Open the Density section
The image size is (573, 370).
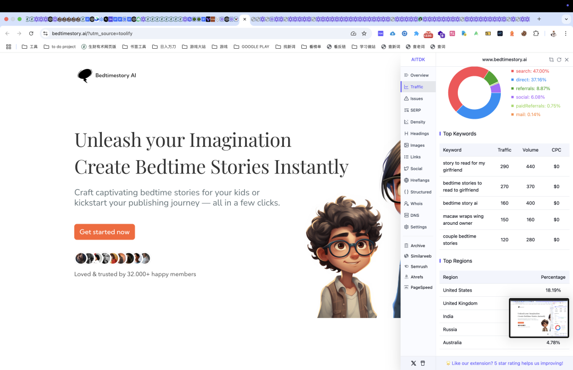(418, 122)
